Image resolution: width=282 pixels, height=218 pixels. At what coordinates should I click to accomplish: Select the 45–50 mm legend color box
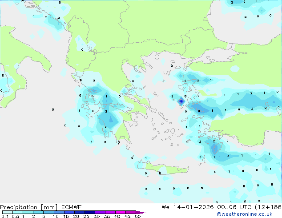coord(131,212)
